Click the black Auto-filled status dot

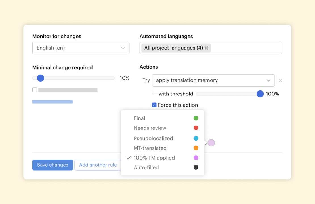196,167
